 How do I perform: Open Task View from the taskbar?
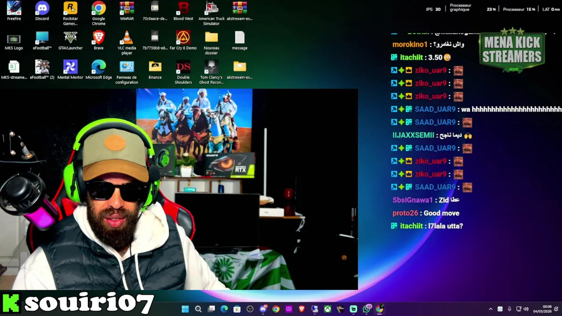211,309
